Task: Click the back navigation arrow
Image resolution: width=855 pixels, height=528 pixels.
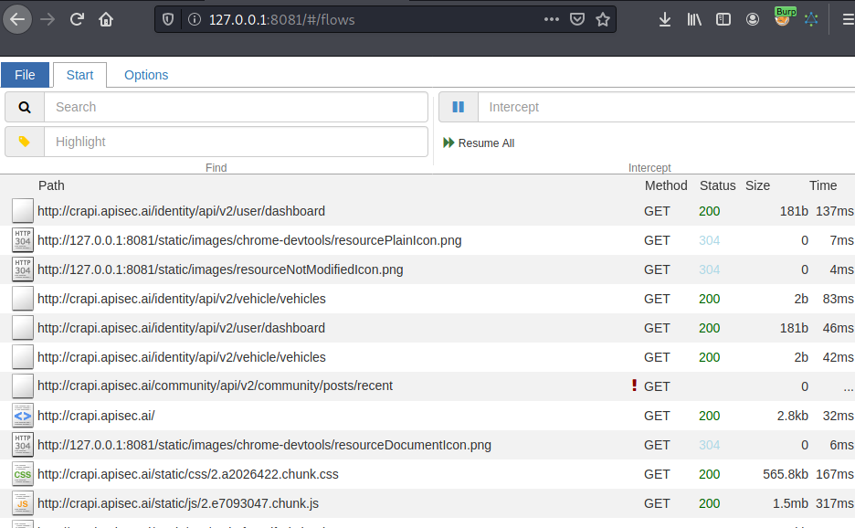Action: point(18,19)
